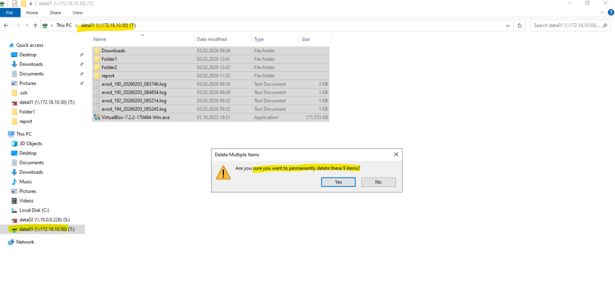Open Documents under This PC

tap(31, 162)
